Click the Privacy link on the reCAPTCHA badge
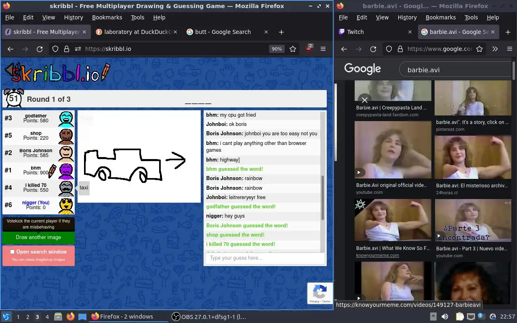Image resolution: width=517 pixels, height=323 pixels. click(315, 302)
